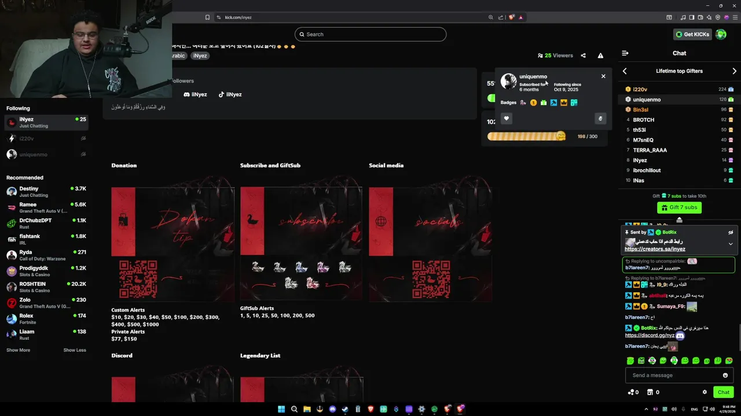Screen dimensions: 741x416
Task: Open the profile avatar menu at top right
Action: coord(721,34)
